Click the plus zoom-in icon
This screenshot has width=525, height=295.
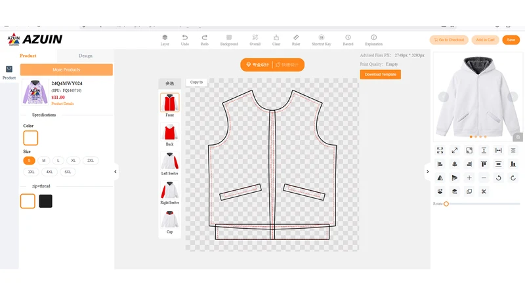469,178
